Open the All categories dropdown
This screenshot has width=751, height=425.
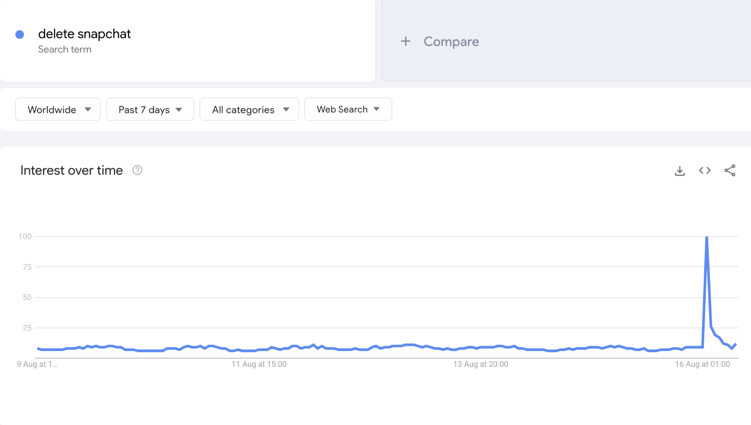(249, 109)
